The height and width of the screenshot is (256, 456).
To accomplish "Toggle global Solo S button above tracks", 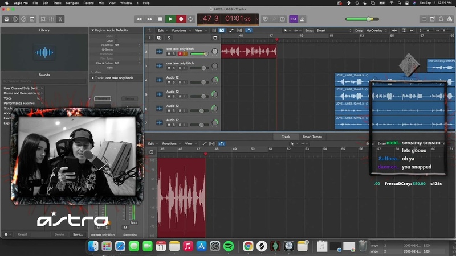I will coord(169,38).
